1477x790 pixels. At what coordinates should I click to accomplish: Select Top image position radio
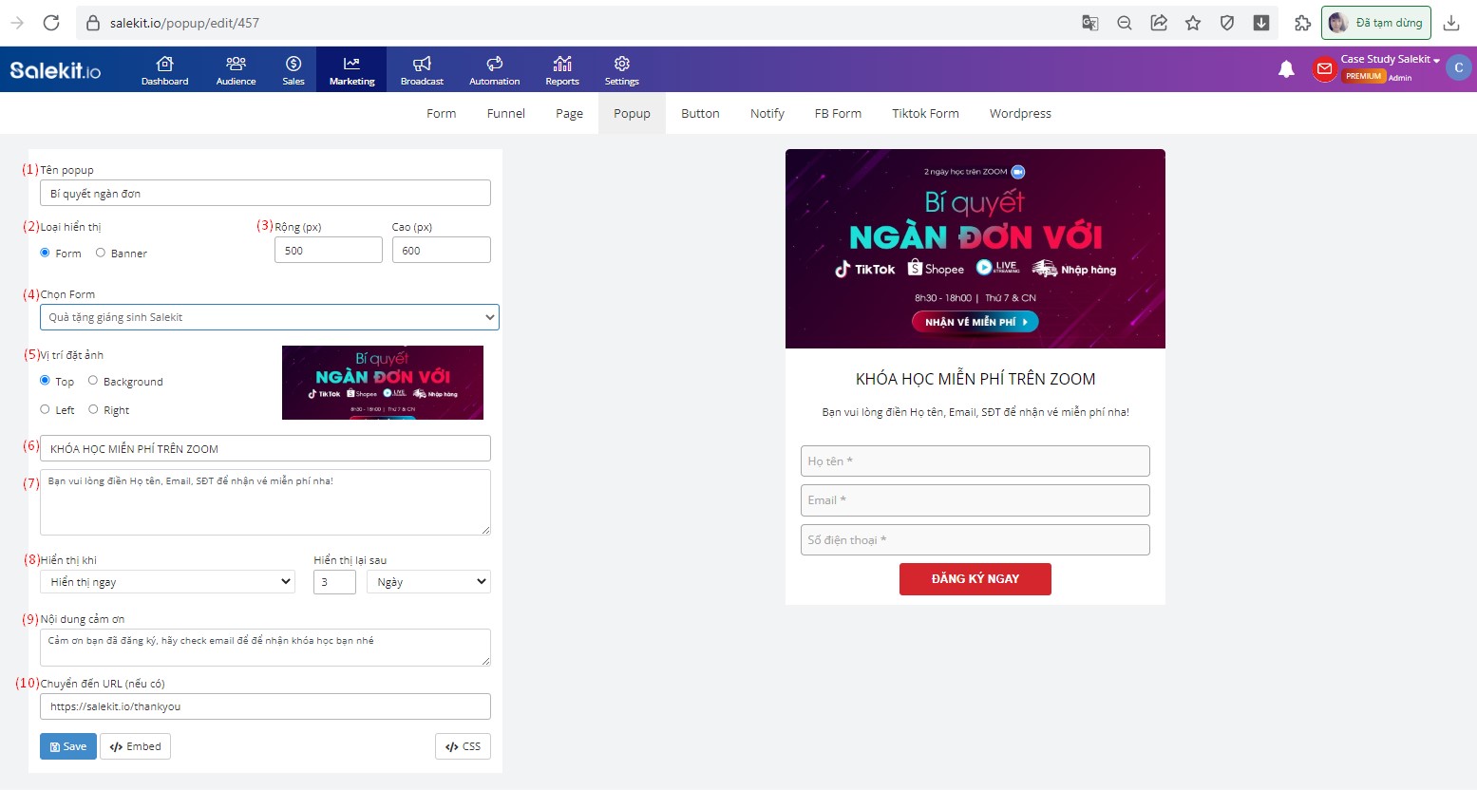[45, 380]
